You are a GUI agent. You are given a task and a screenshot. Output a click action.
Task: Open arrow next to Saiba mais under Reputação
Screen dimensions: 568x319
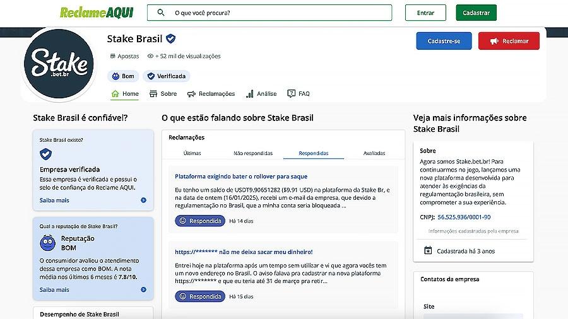click(x=143, y=290)
